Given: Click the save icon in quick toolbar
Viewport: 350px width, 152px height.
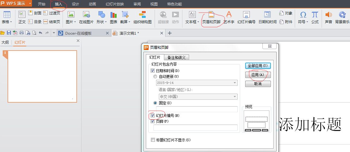Looking at the screenshot, I should [9, 33].
